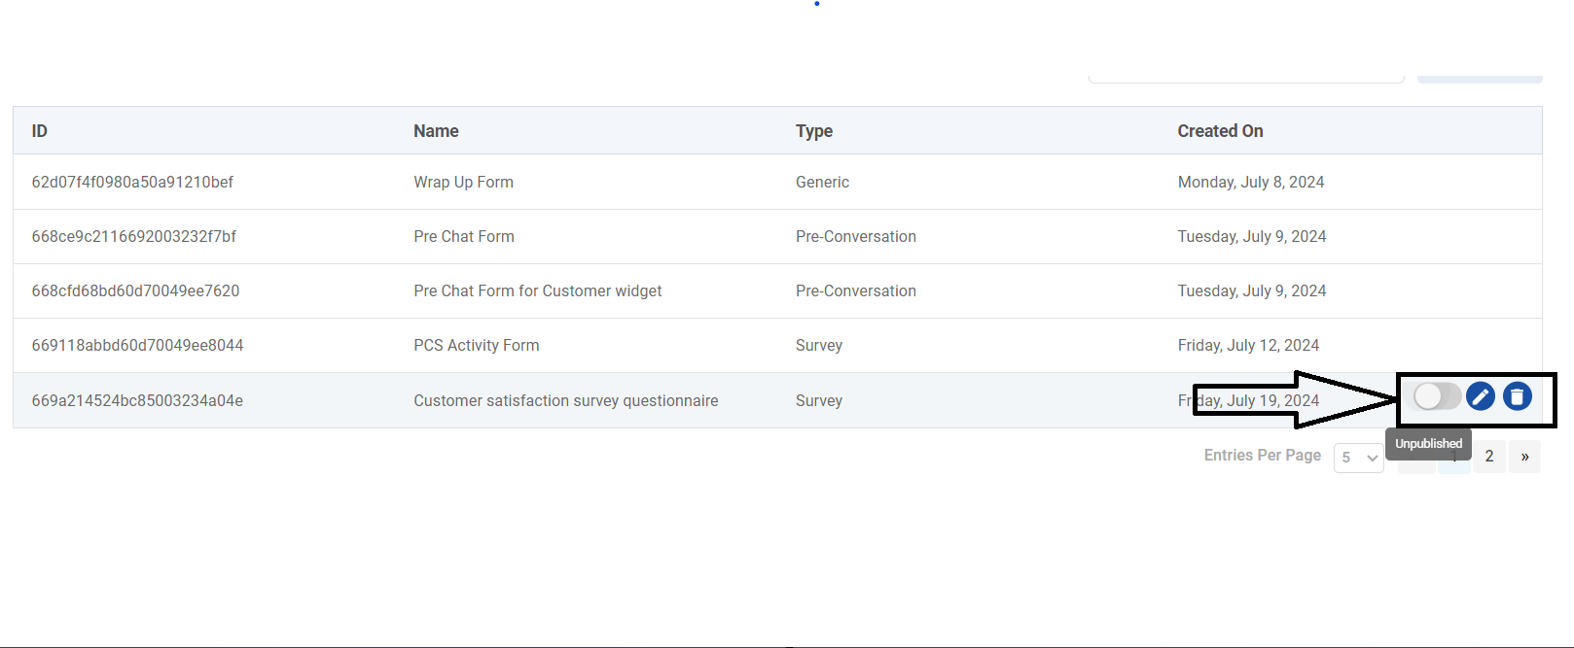Click the trash delete icon
Screen dimensions: 1574x648
[1517, 396]
